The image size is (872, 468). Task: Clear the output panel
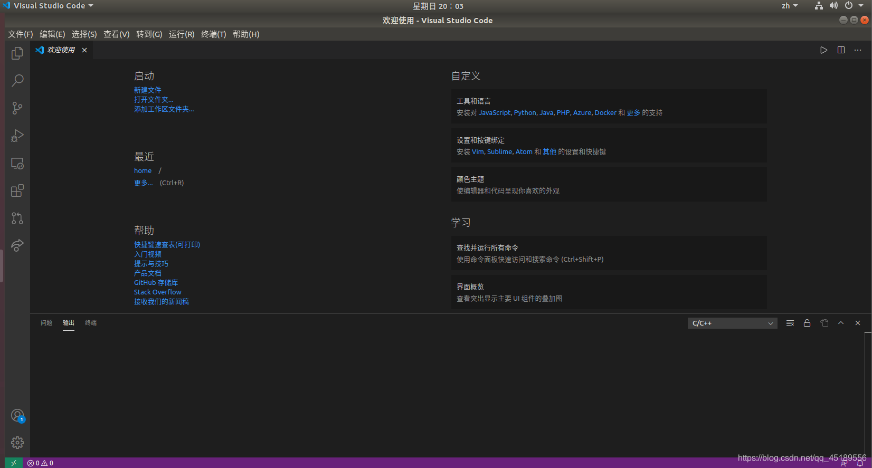[790, 323]
